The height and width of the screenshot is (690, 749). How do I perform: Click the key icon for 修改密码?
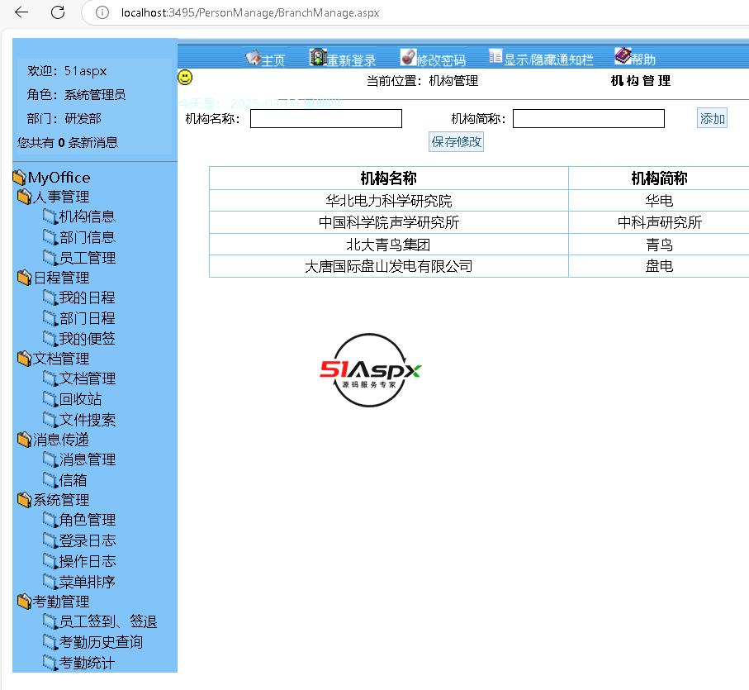click(408, 58)
